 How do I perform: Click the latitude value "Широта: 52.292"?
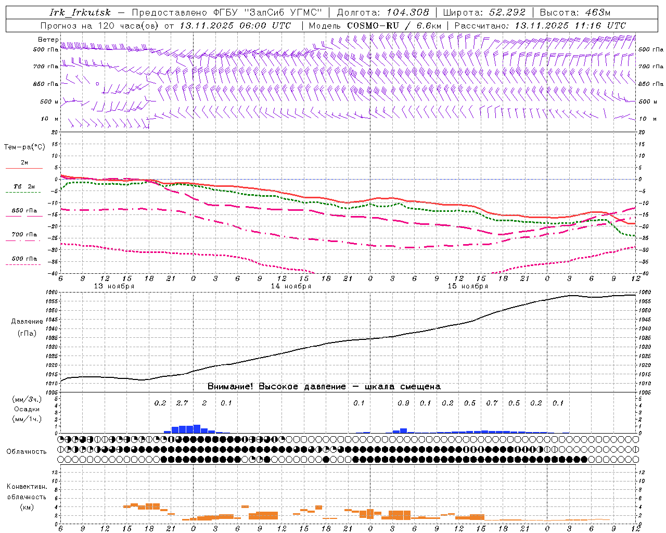pos(484,12)
